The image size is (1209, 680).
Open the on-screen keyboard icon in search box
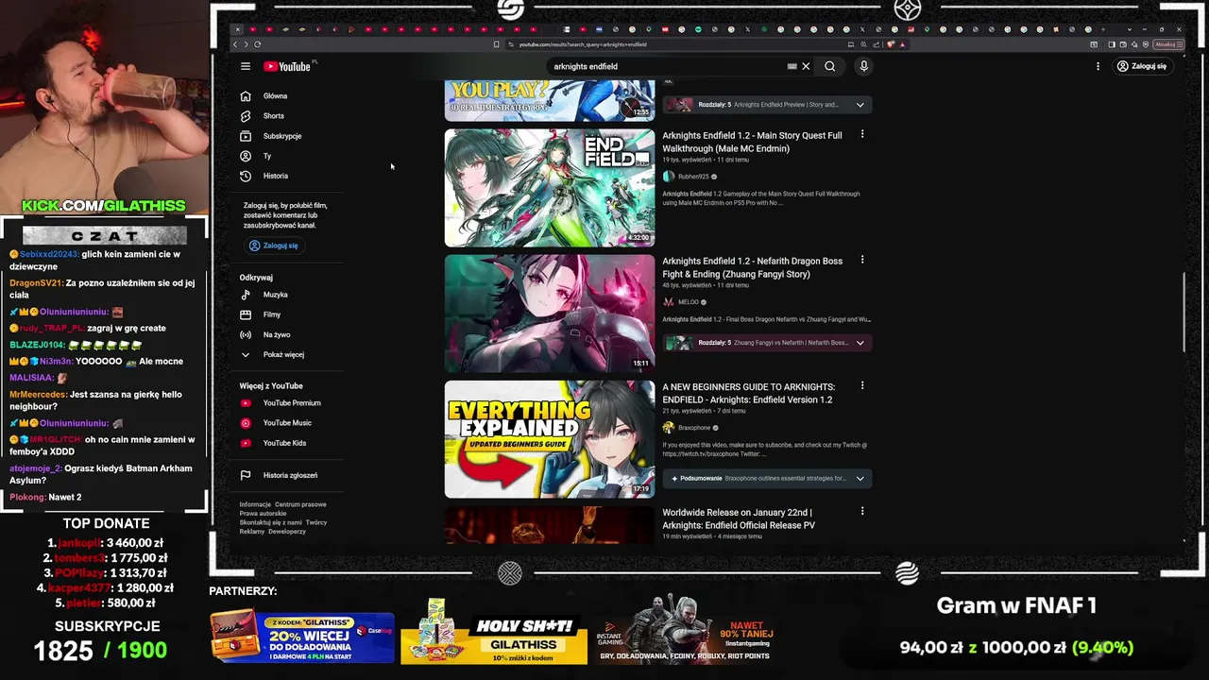[x=792, y=66]
